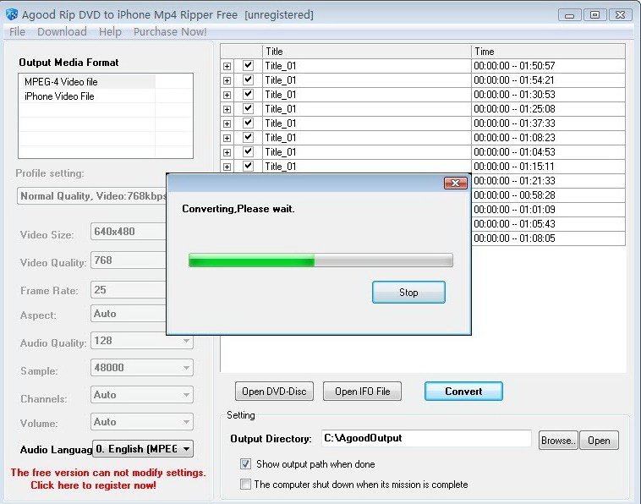The image size is (641, 504).
Task: Uncheck the title with time 01:50:57
Action: click(x=248, y=65)
